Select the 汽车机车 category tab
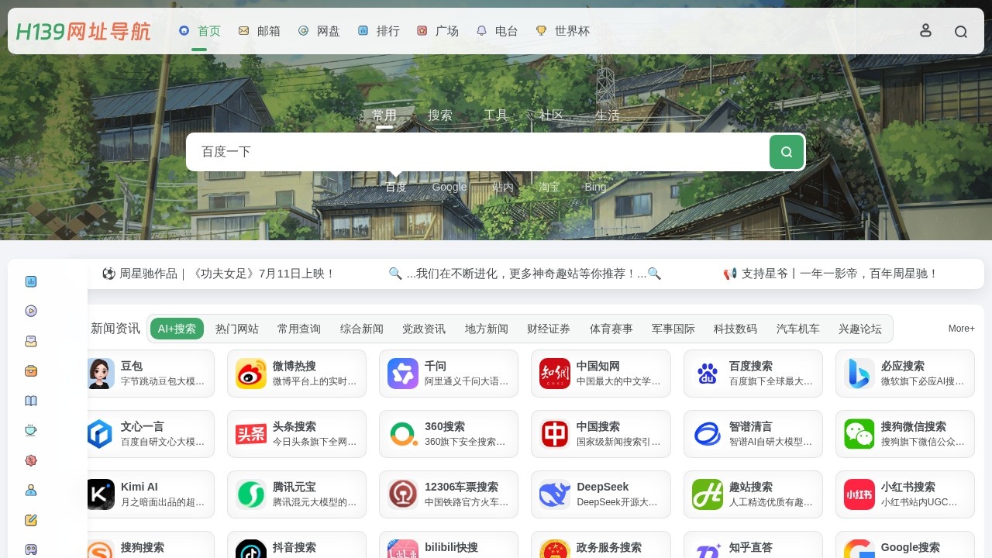Screen dimensions: 992x558 coord(798,329)
